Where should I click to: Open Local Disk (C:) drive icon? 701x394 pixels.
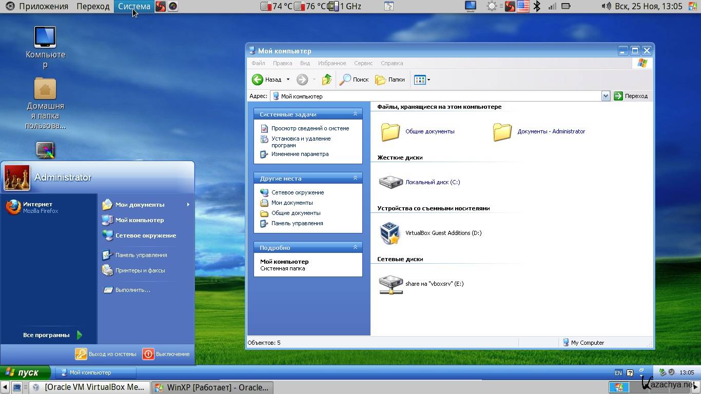(391, 182)
